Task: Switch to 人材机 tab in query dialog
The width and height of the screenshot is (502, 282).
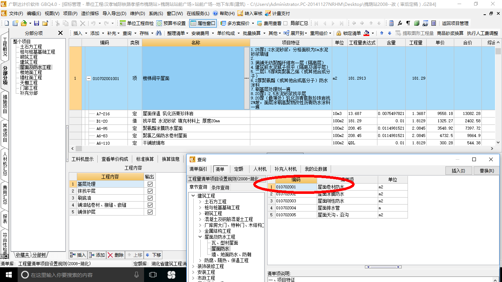Action: pos(260,169)
